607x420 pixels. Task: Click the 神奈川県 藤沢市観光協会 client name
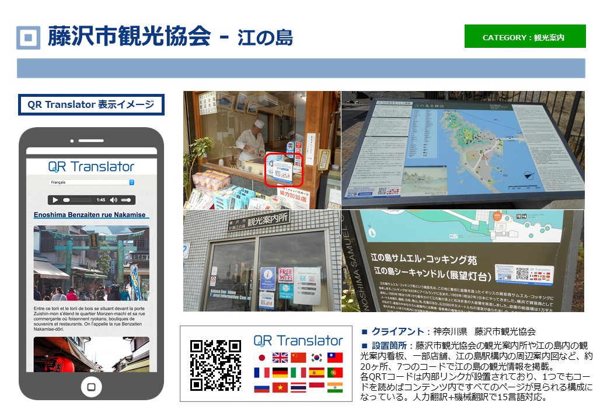[484, 331]
